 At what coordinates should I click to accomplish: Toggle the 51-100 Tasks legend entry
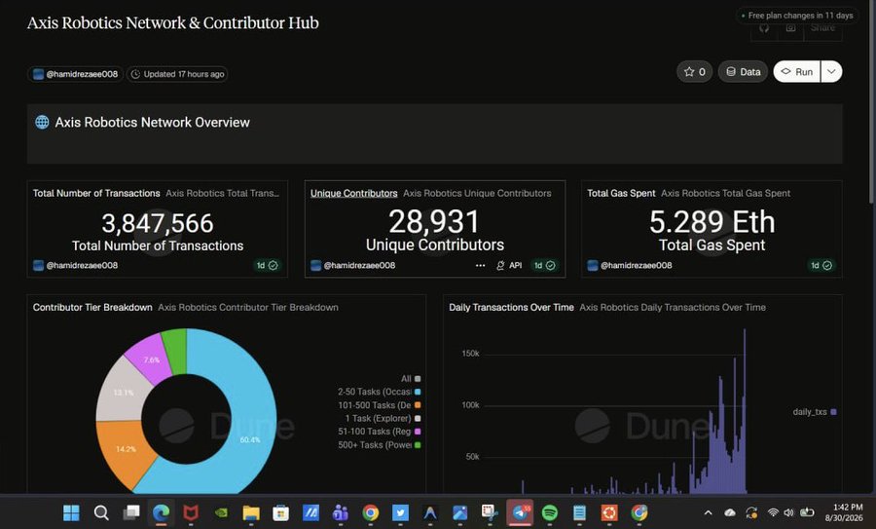coord(380,432)
